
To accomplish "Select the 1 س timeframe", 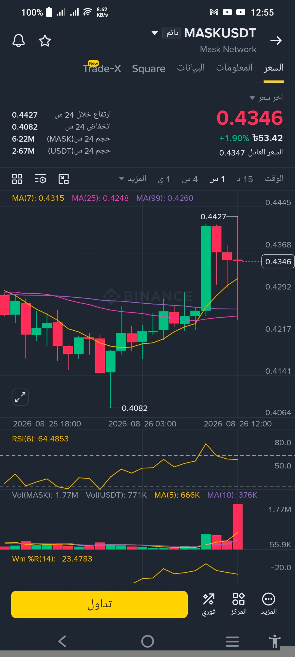I will [x=217, y=179].
